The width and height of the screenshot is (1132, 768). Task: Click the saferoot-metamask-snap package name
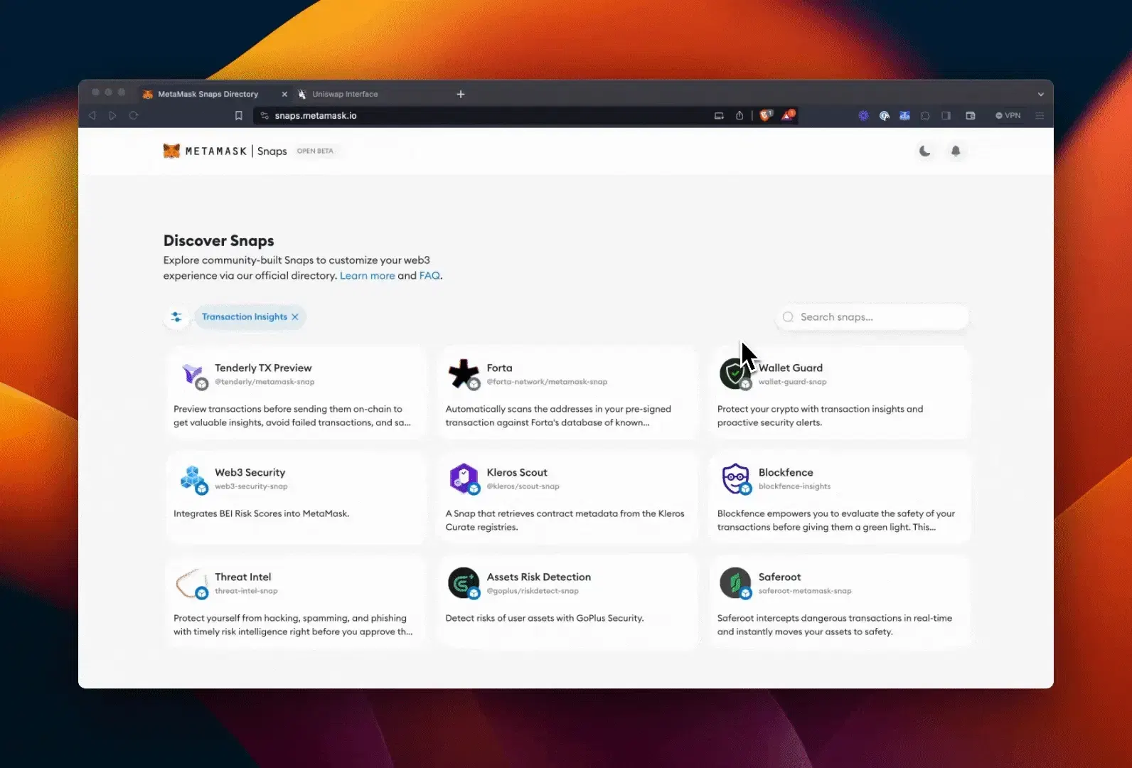(x=805, y=591)
